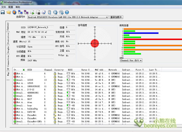Click green status icon for ChinaNet-2N3i
The image size is (182, 132).
pyautogui.click(x=15, y=121)
